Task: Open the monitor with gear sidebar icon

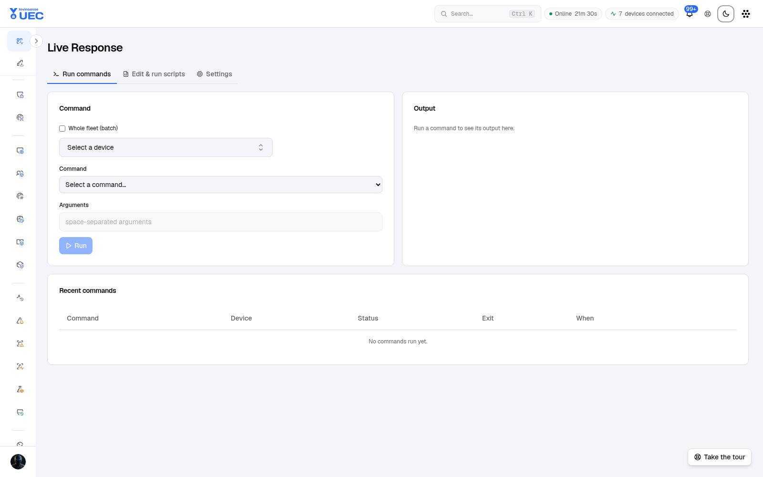Action: (20, 151)
